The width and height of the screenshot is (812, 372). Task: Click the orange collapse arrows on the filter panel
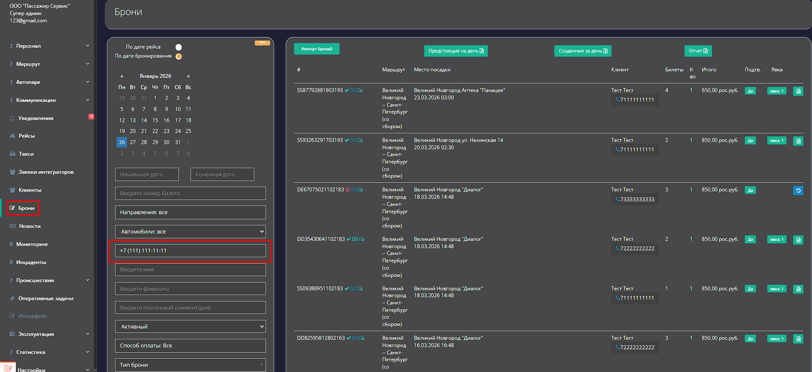click(262, 43)
